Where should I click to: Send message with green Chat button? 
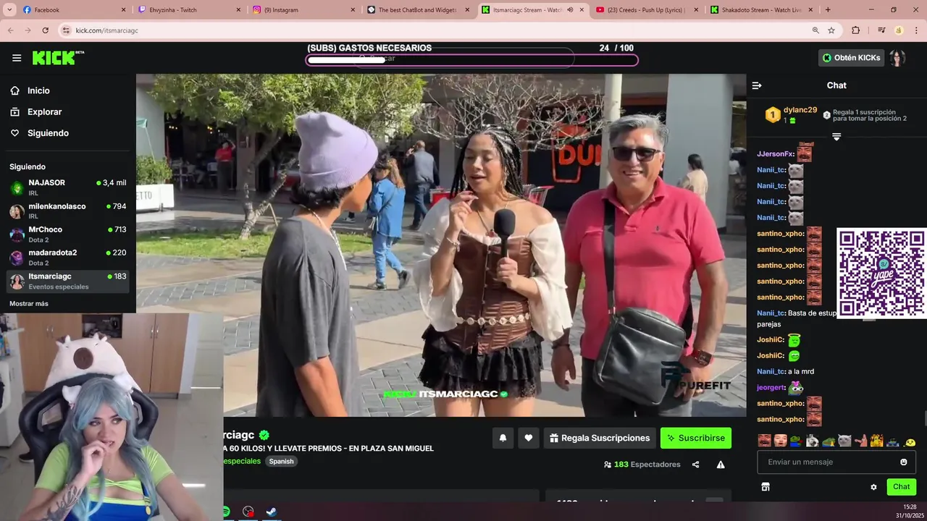[902, 487]
